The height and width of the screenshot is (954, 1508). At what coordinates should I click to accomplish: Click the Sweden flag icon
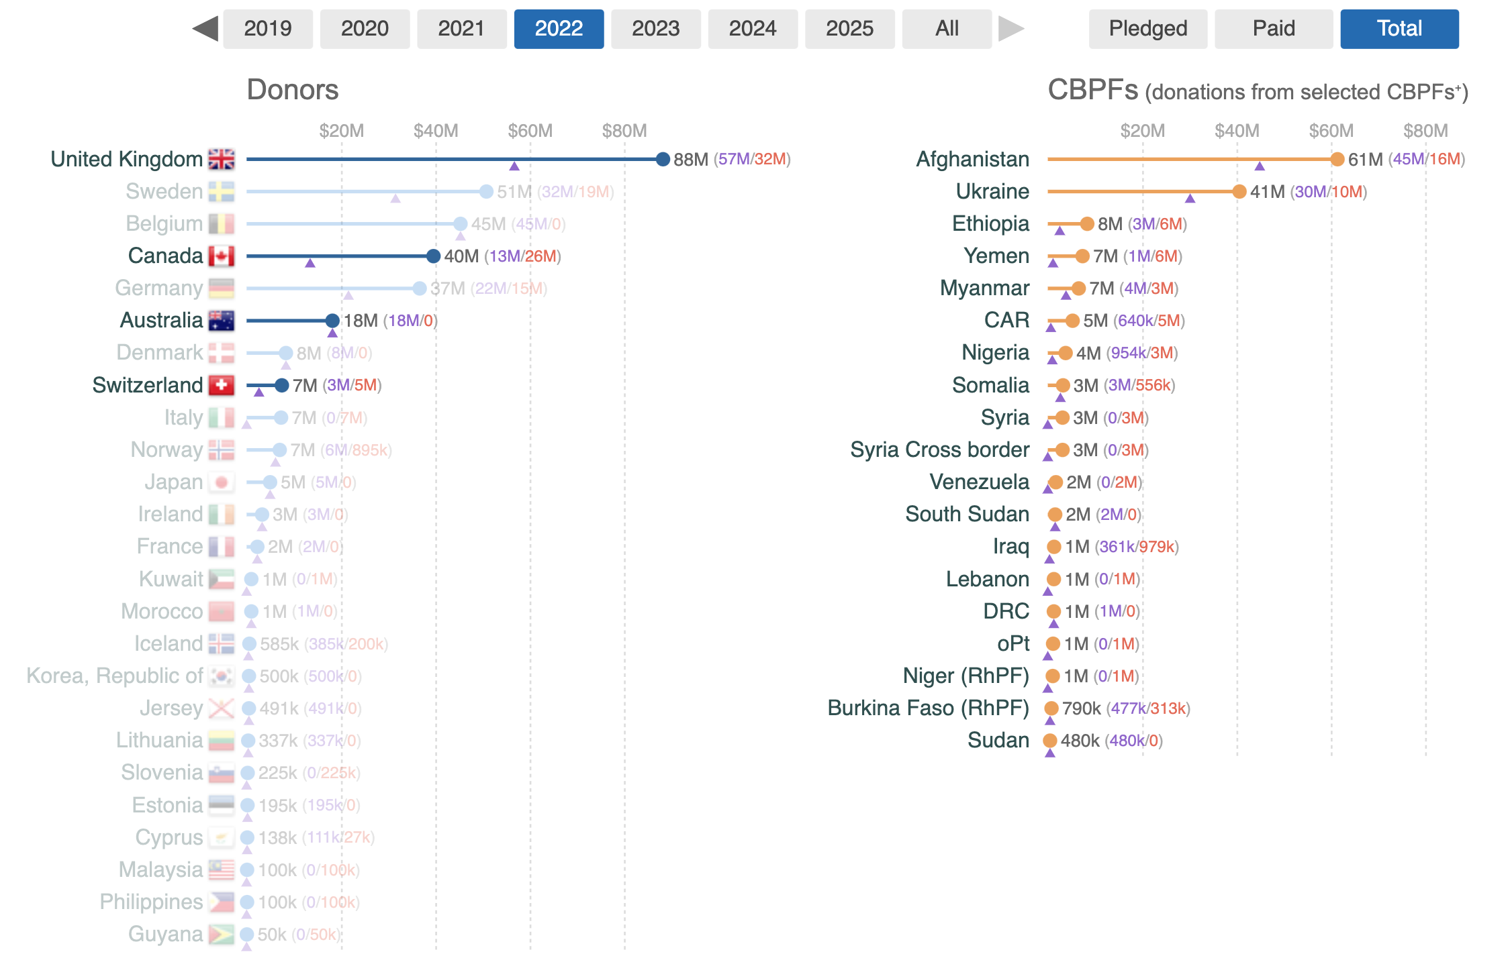coord(221,191)
